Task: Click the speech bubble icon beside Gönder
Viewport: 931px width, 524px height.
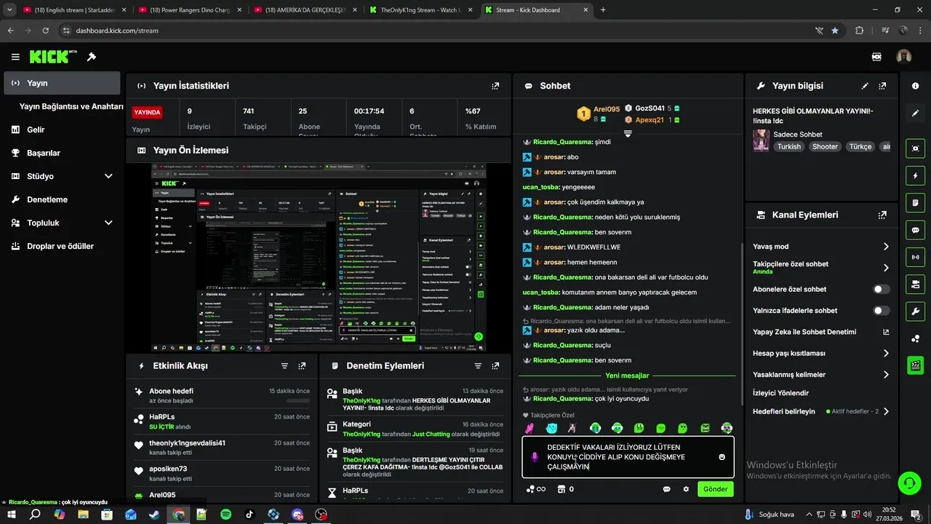Action: pyautogui.click(x=666, y=489)
